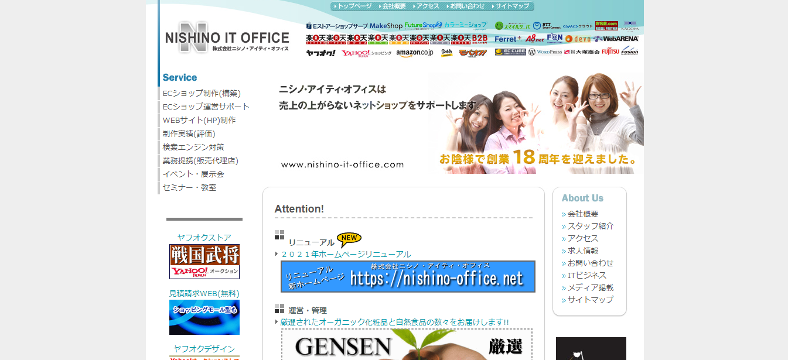788x360 pixels.
Task: View 制作実績(評価) page
Action: pos(189,133)
